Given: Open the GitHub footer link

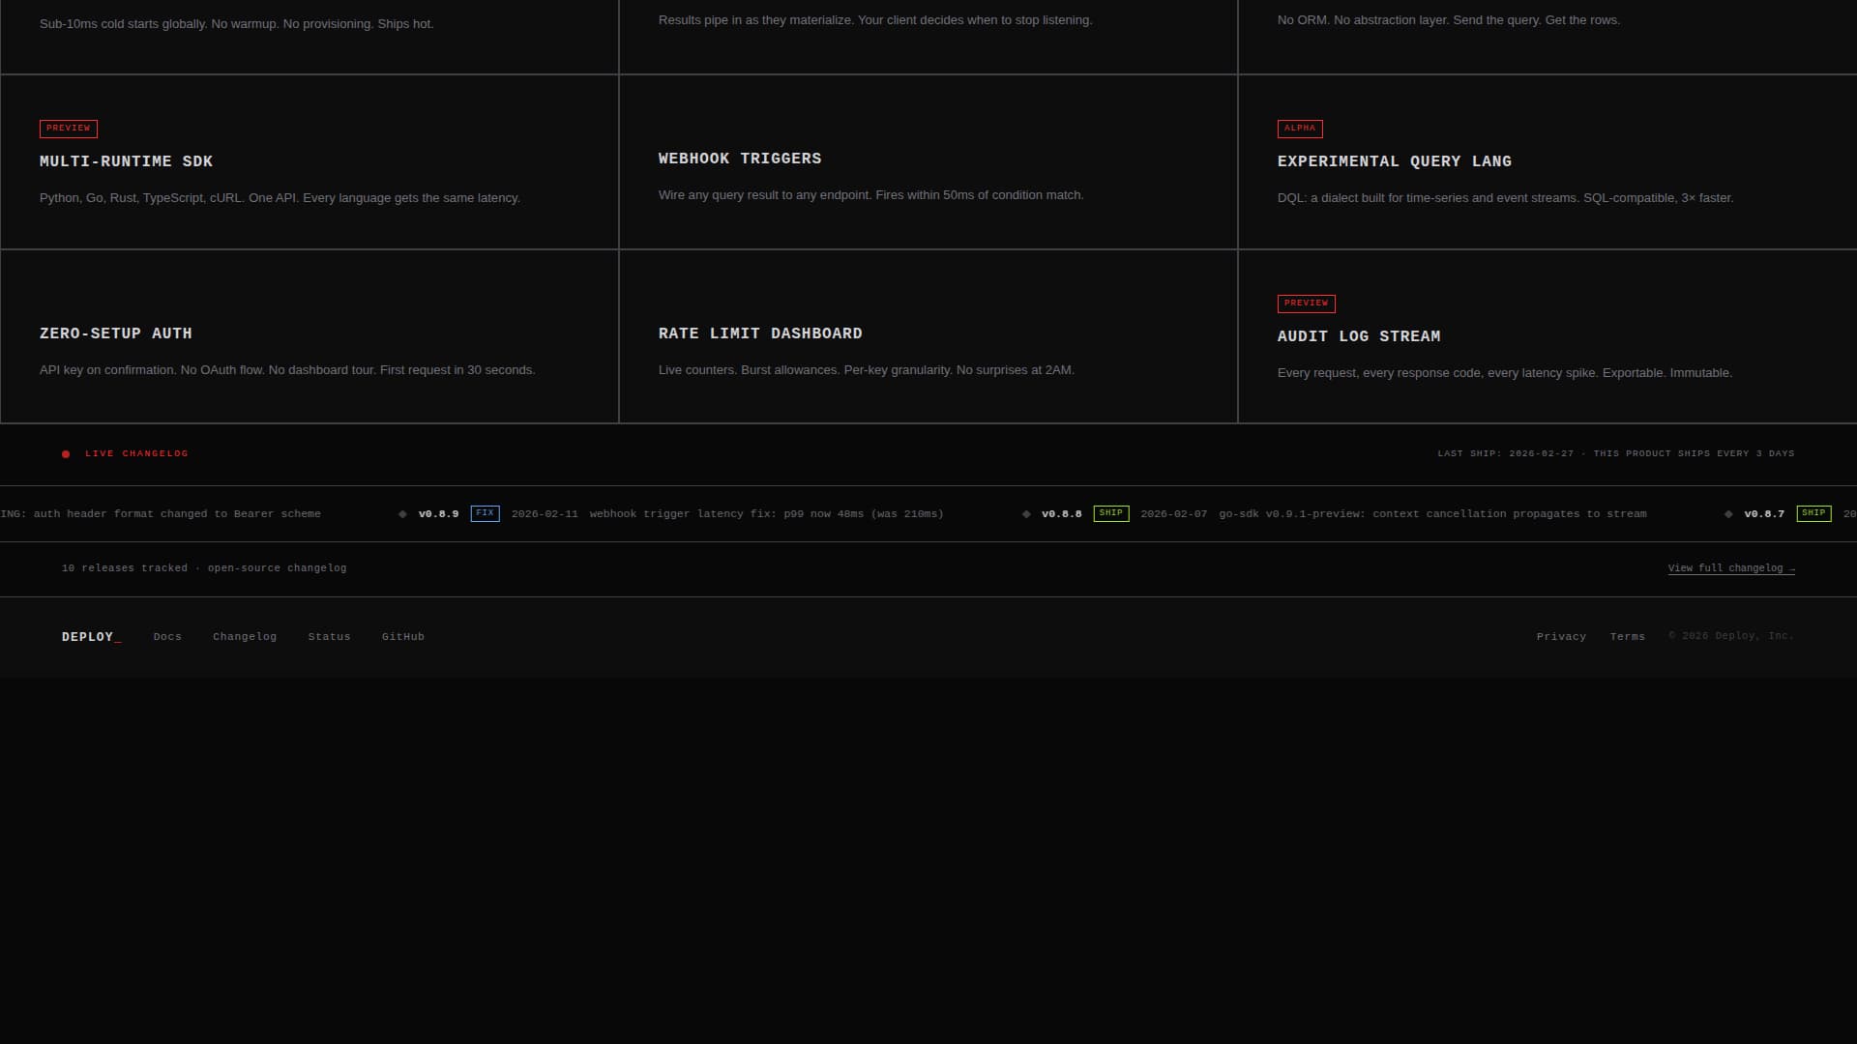Looking at the screenshot, I should (403, 637).
